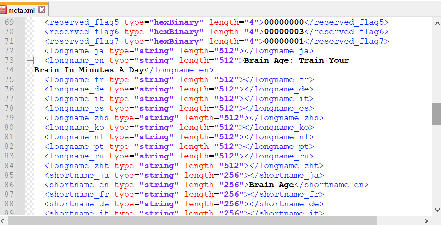
Task: Click the length "256" on shortname_ja line
Action: (232, 175)
